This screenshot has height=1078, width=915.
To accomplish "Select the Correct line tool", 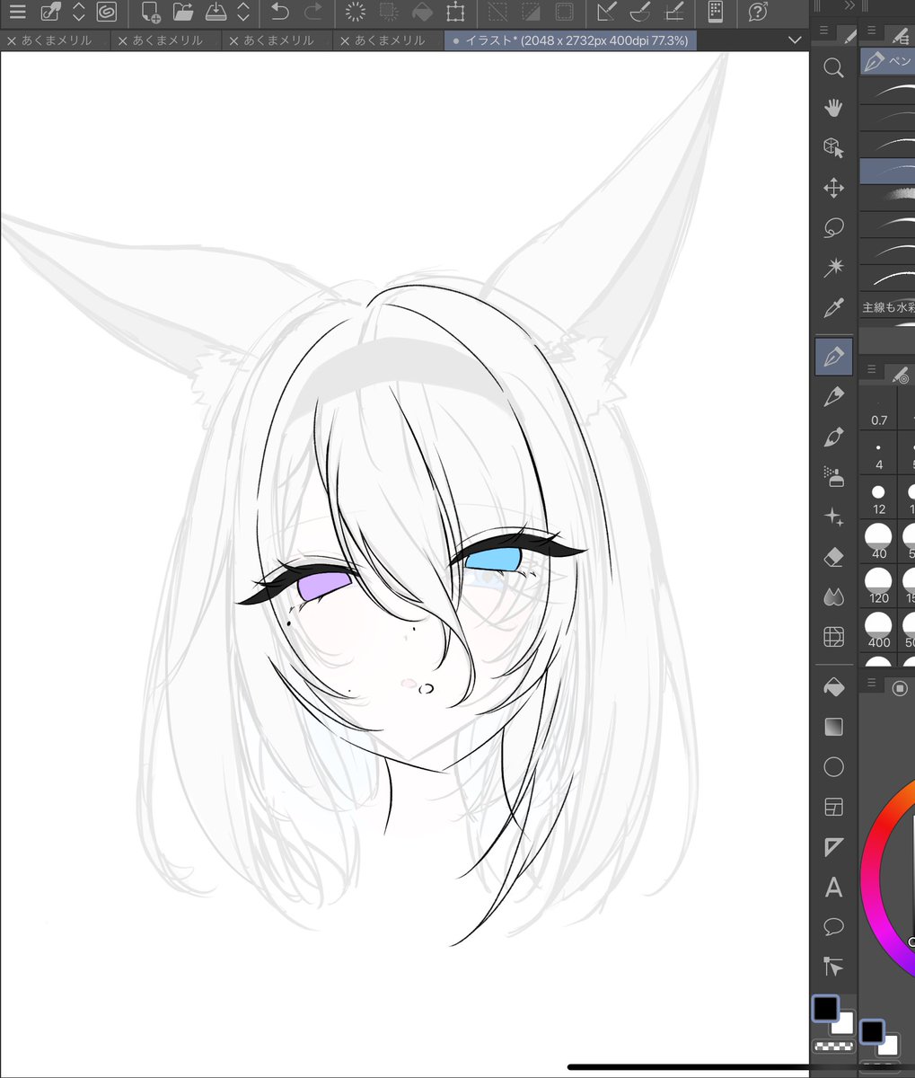I will [833, 968].
